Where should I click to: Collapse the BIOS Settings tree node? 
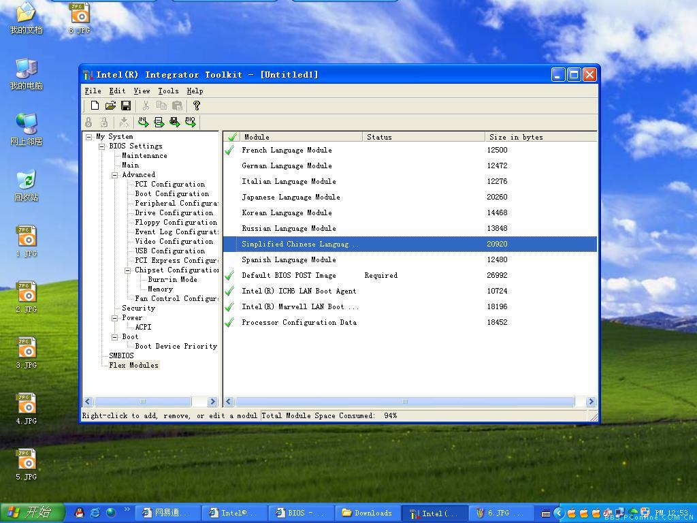[x=102, y=146]
